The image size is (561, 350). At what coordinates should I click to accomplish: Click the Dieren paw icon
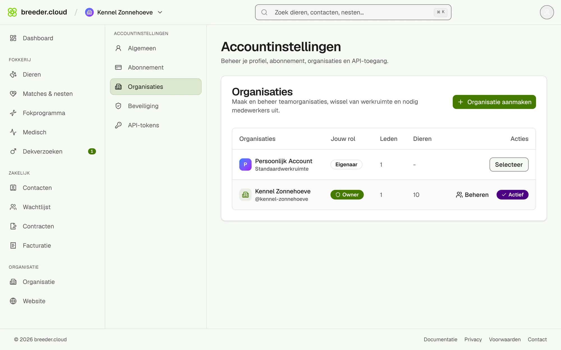pyautogui.click(x=13, y=74)
